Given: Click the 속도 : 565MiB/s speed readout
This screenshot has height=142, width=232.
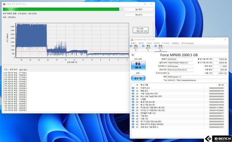Looking at the screenshot, I should [x=9, y=17].
